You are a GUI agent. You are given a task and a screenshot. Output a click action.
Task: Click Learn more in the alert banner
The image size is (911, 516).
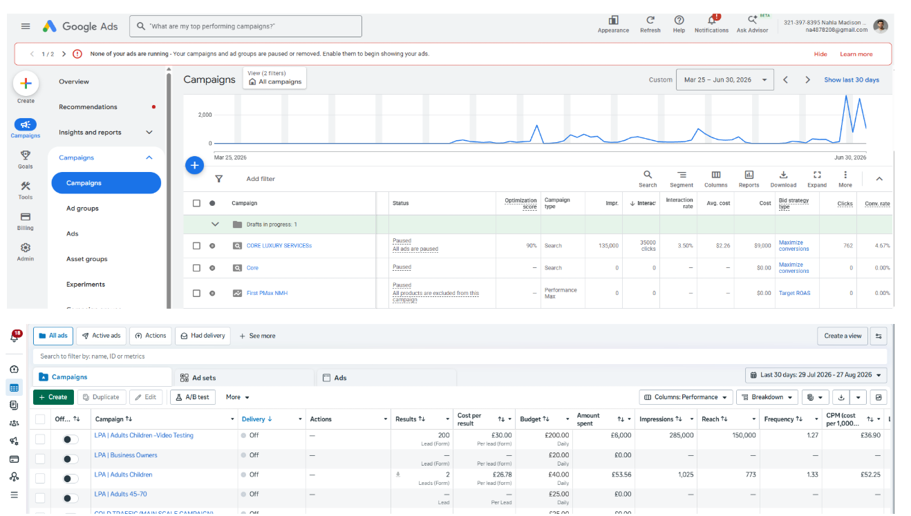click(856, 54)
